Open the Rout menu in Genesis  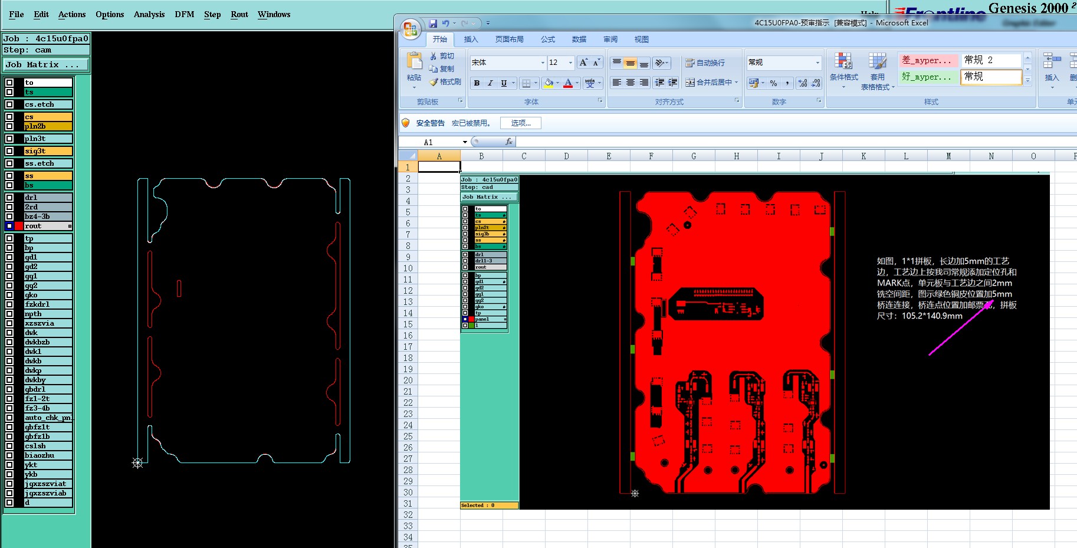pyautogui.click(x=239, y=14)
